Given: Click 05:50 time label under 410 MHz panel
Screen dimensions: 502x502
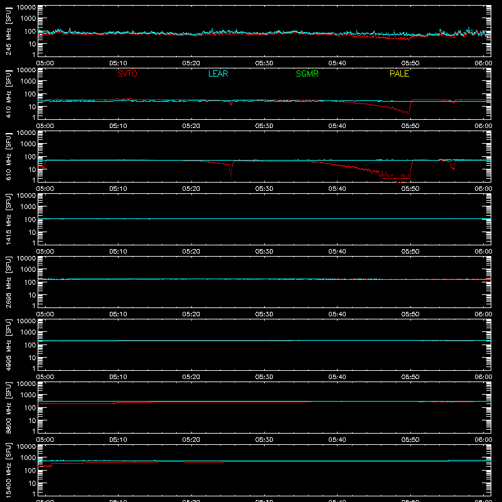Looking at the screenshot, I should coord(410,126).
